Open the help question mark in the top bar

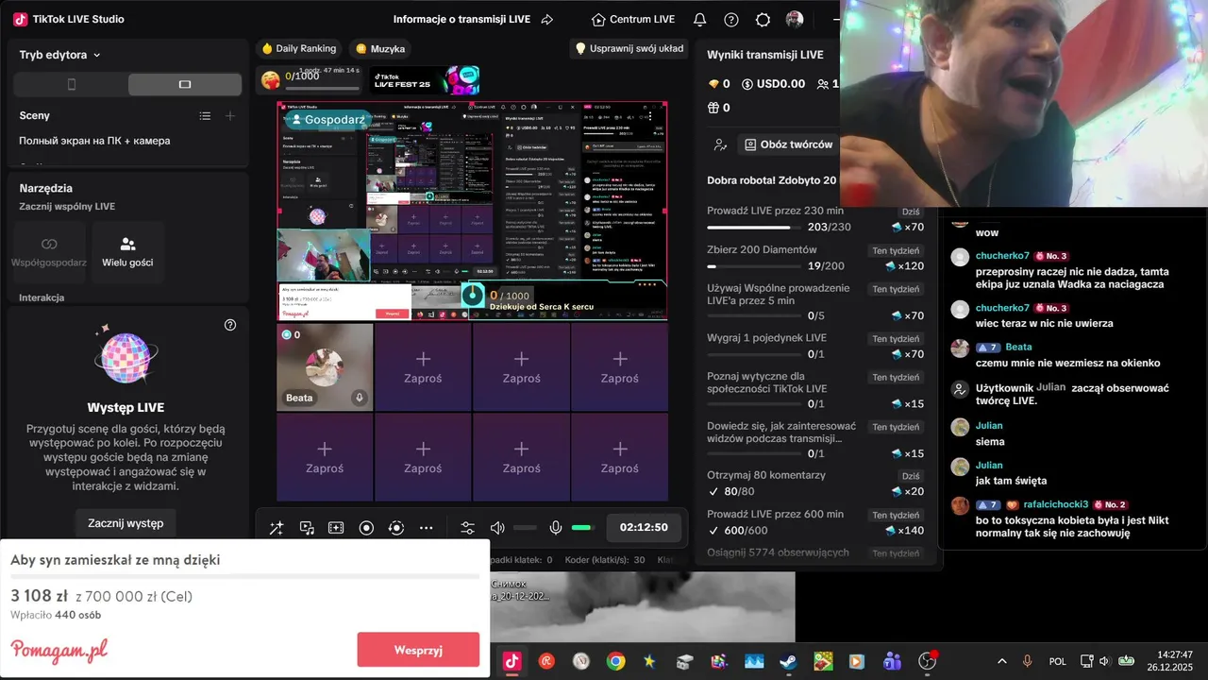tap(731, 19)
